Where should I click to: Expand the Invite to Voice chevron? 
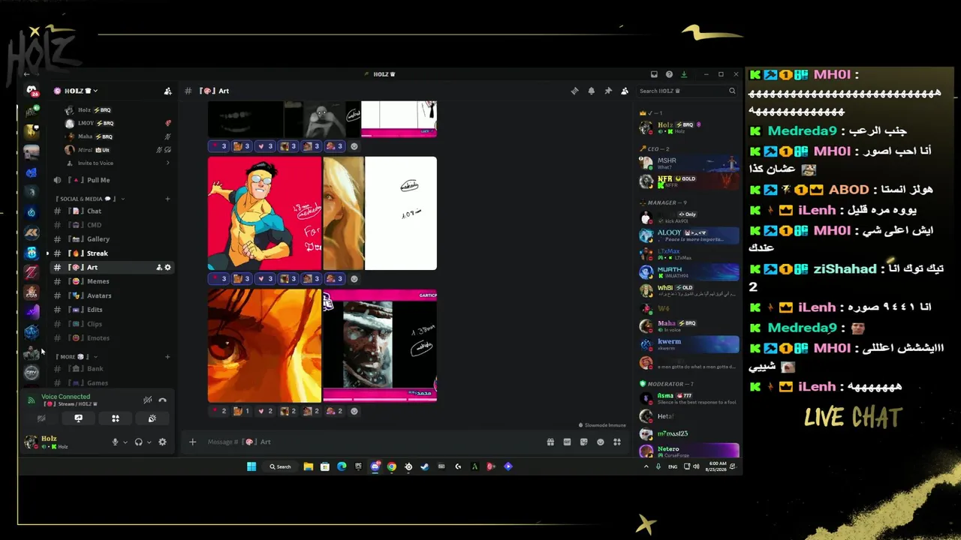[167, 163]
